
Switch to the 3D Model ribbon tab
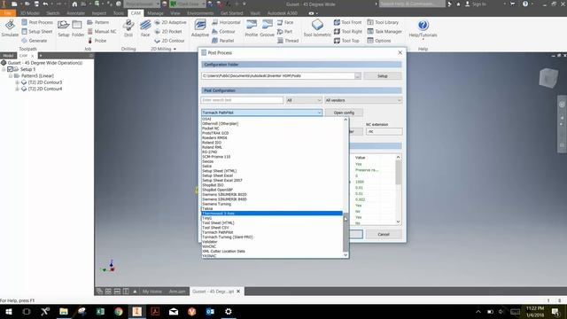29,13
